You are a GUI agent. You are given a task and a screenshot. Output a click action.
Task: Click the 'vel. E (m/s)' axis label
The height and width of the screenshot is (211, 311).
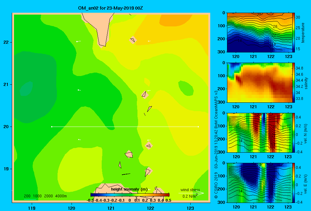(x=306, y=184)
